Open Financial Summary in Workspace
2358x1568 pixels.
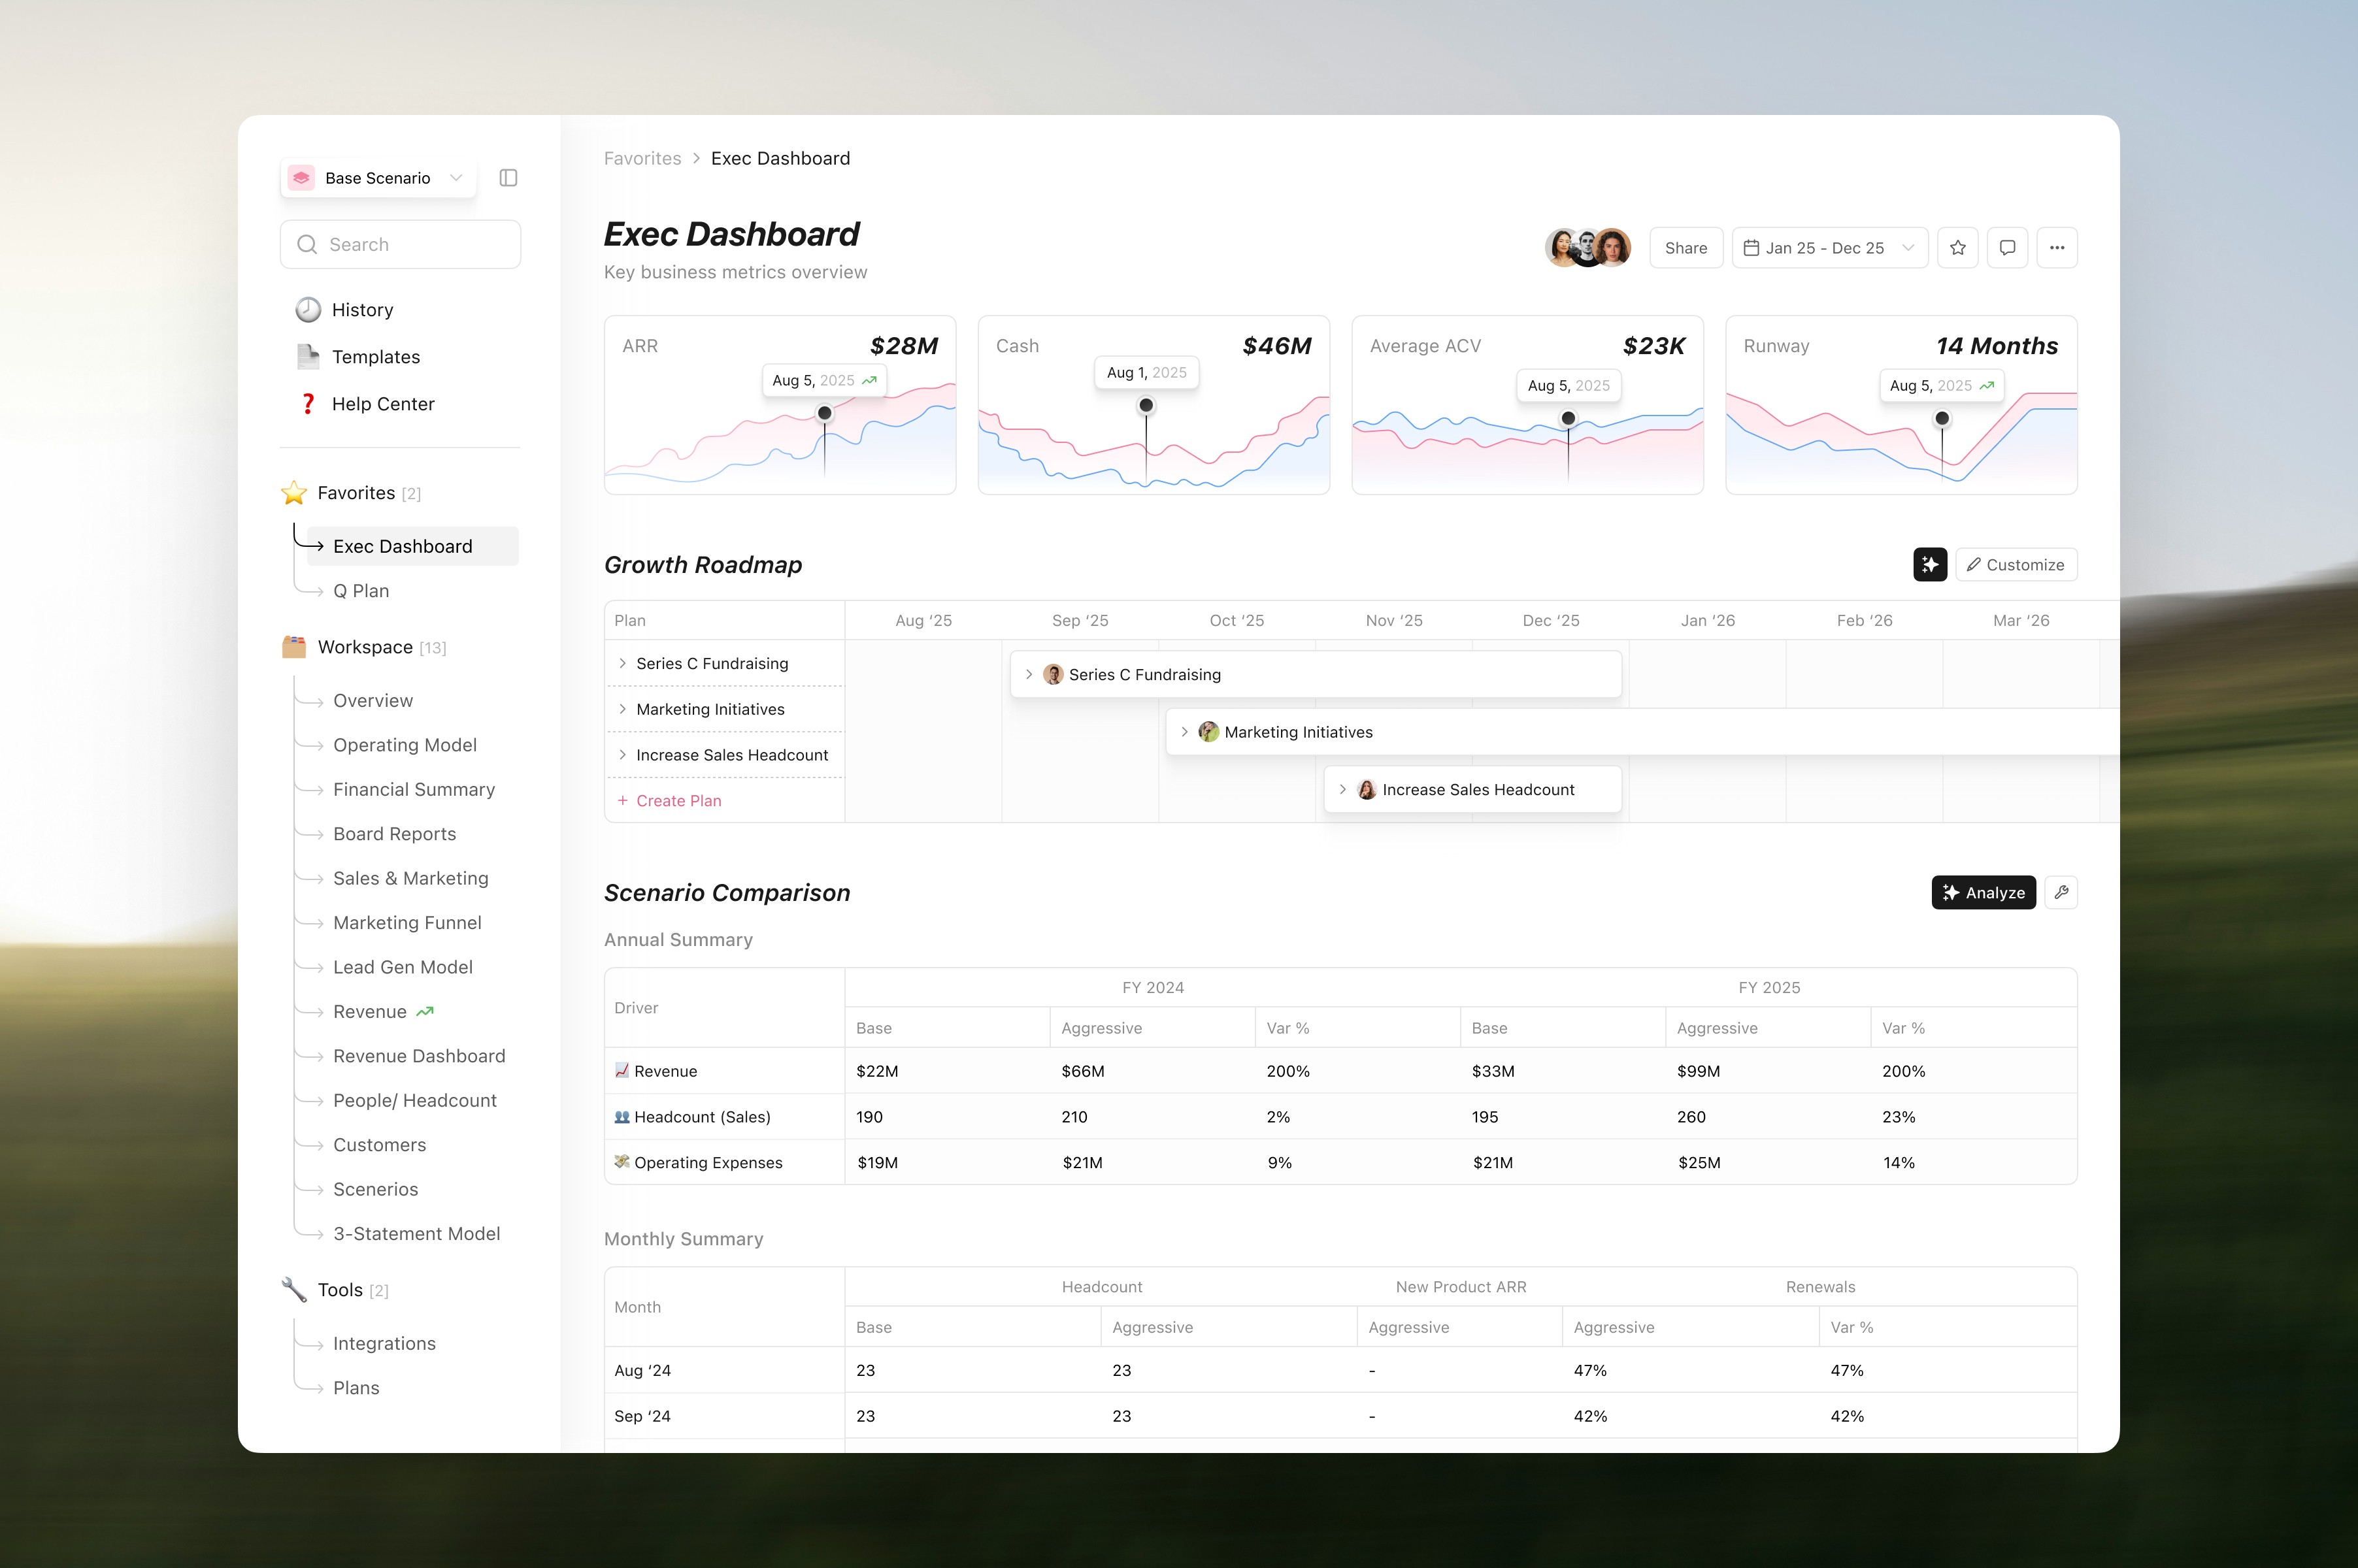pos(413,790)
